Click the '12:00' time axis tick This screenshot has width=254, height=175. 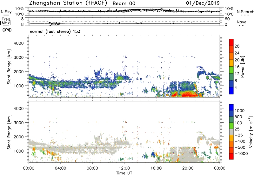coord(124,168)
